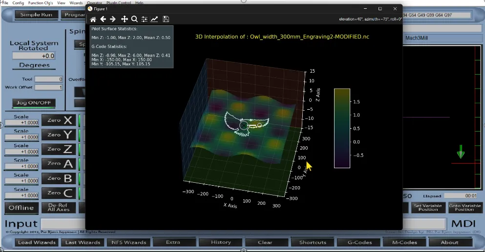Open the G-Codes reference button

click(x=358, y=242)
